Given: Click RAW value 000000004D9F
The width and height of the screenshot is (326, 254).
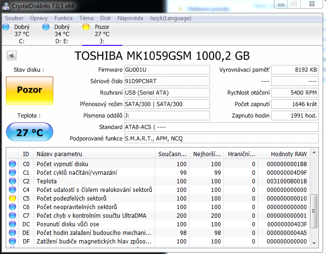Looking at the screenshot, I should (287, 172).
